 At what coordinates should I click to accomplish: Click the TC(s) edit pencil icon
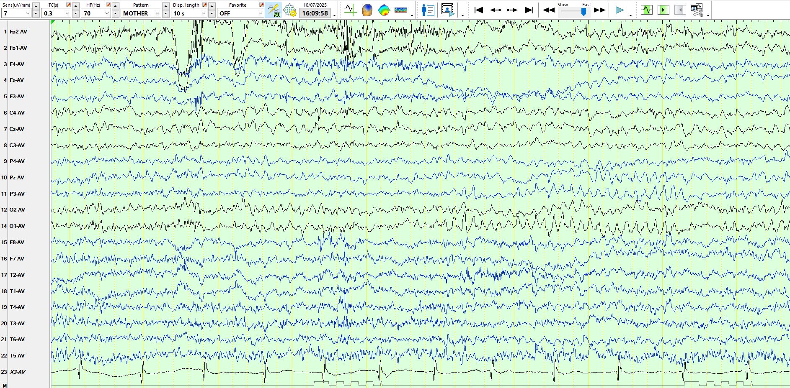(68, 5)
